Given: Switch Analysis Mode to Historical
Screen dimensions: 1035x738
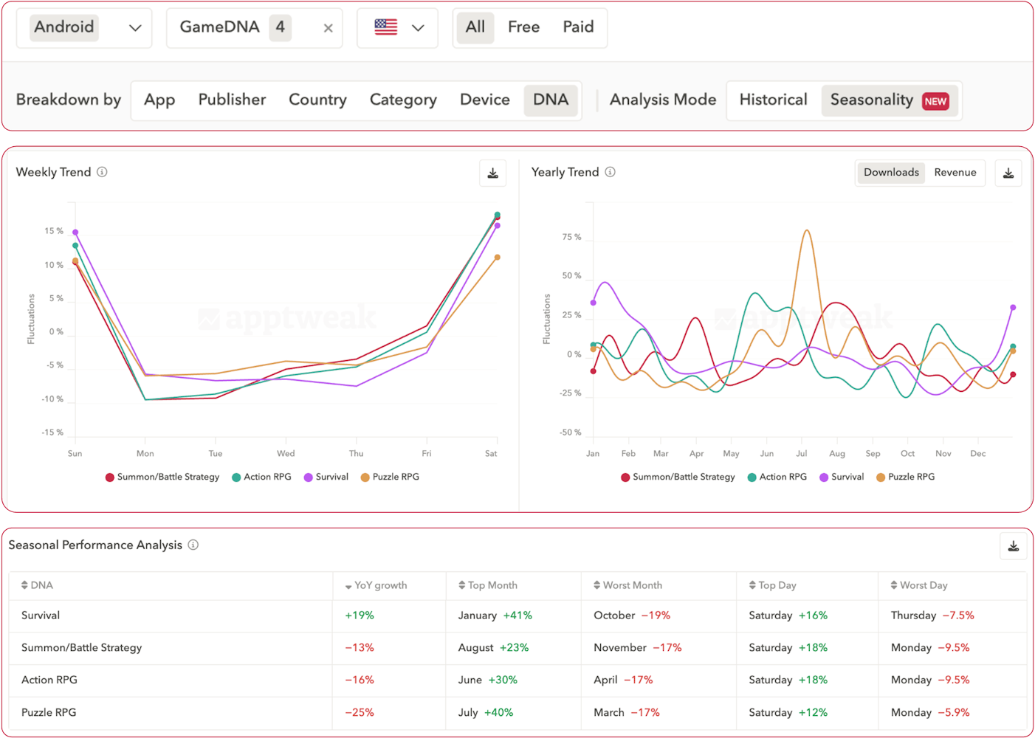Looking at the screenshot, I should point(772,100).
